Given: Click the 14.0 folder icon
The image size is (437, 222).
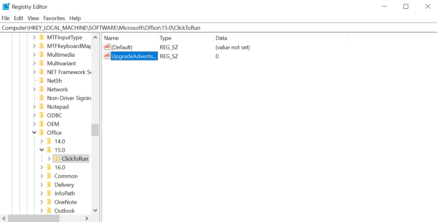Looking at the screenshot, I should 49,141.
